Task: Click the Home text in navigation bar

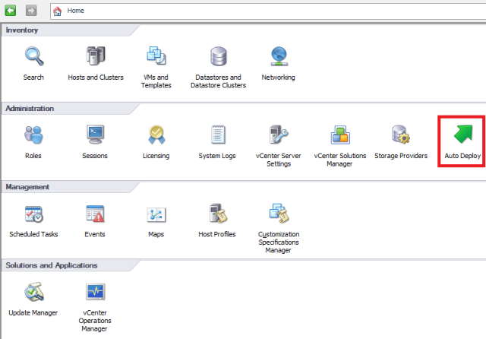Action: [76, 11]
